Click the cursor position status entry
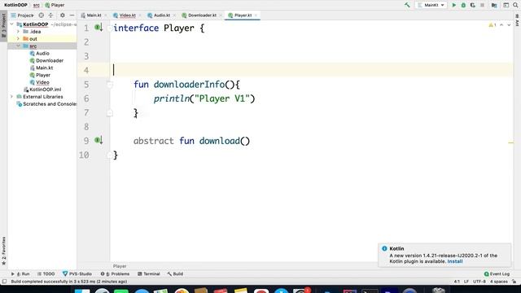This screenshot has width=521, height=293. 457,282
